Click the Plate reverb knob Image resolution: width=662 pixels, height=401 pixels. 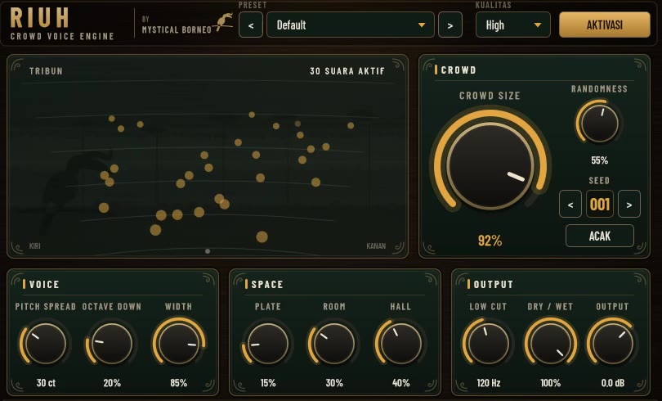(268, 344)
